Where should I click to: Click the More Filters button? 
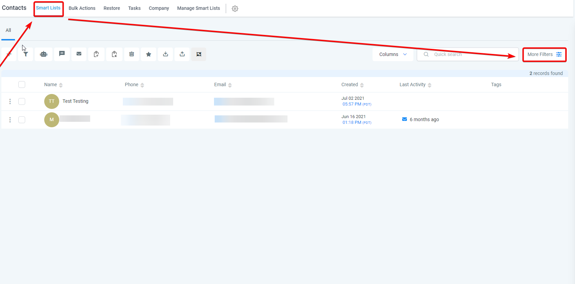[x=544, y=54]
